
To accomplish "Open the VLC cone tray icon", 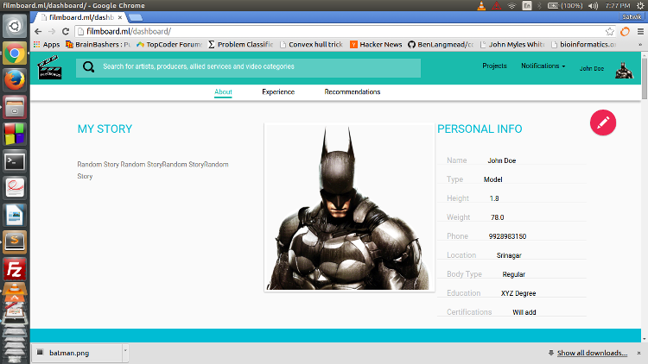I will 481,5.
